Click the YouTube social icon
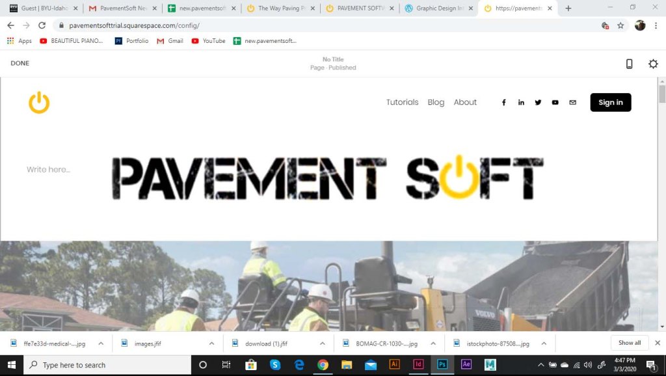666x376 pixels. coord(555,103)
